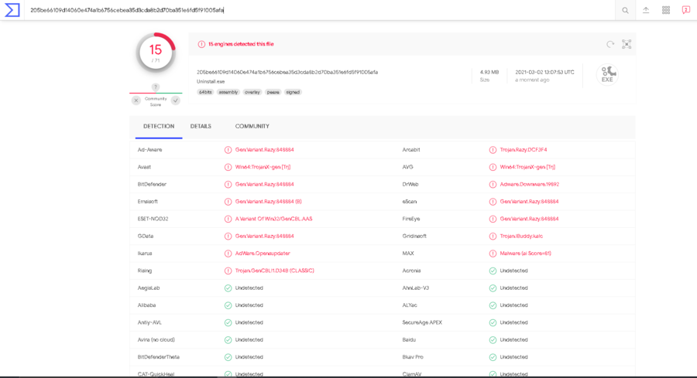Click the assembly tag

click(x=228, y=92)
